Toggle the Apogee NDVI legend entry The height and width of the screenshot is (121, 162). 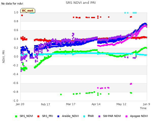point(137,116)
